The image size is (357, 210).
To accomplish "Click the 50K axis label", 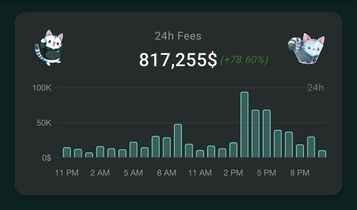I will [44, 123].
